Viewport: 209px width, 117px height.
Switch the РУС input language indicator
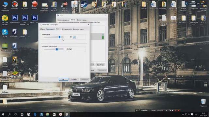click(x=196, y=114)
